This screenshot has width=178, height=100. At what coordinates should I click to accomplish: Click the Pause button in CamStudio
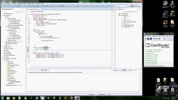point(148,39)
